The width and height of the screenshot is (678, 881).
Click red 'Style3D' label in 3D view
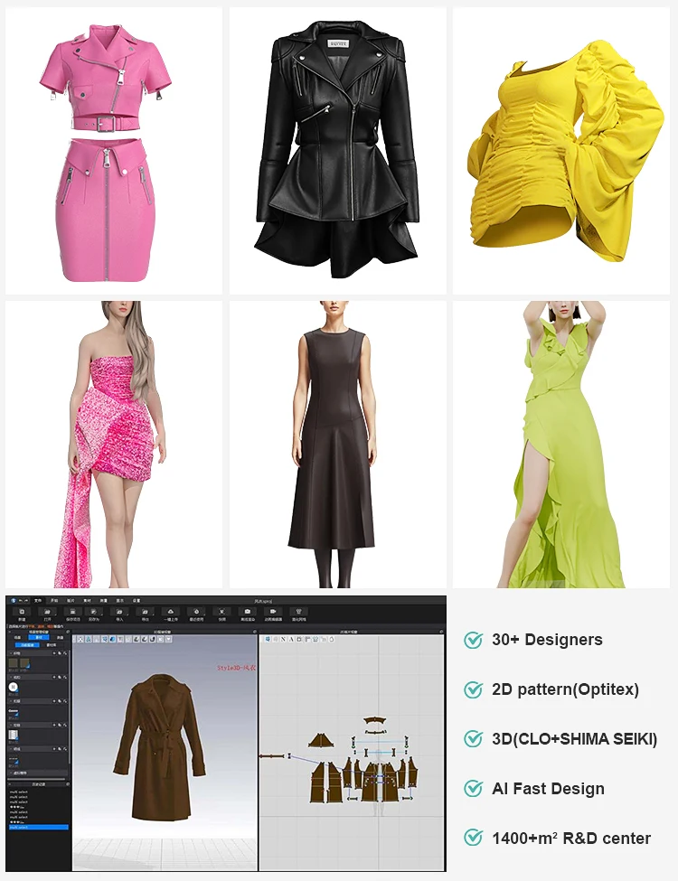point(236,668)
